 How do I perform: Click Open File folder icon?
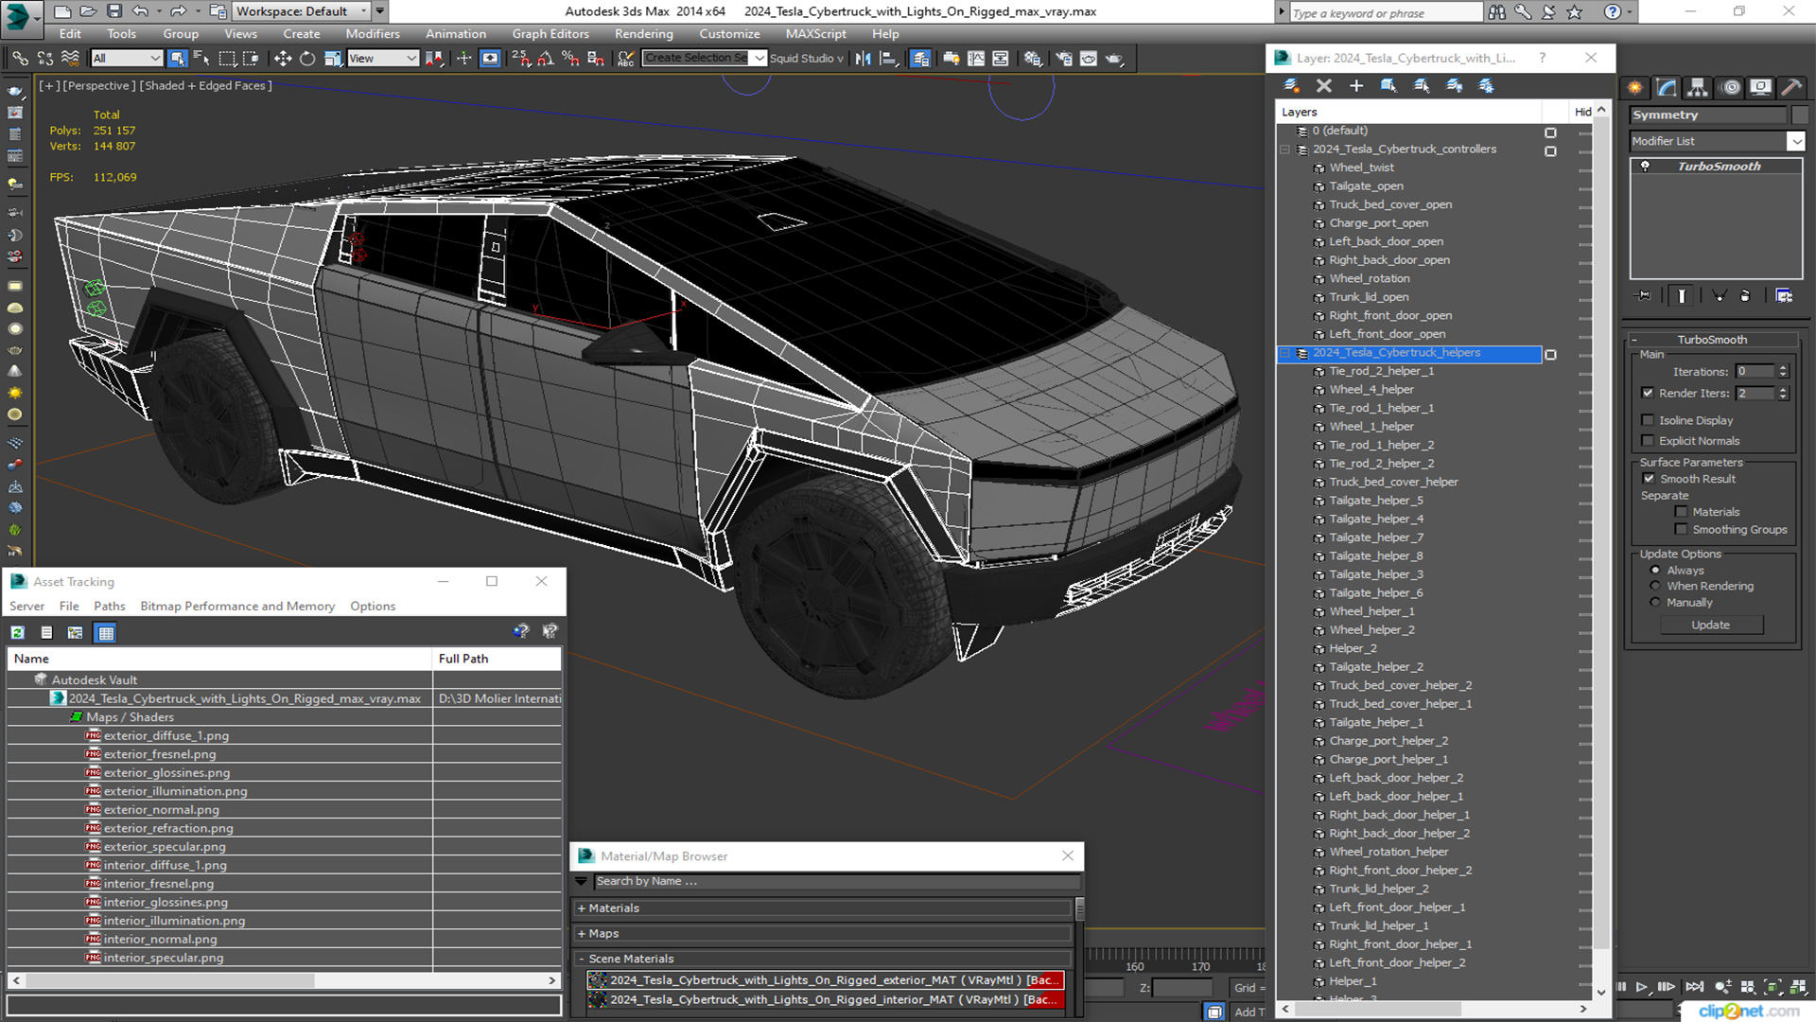pos(87,11)
